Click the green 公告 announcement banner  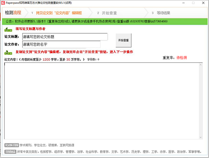(x=105, y=22)
